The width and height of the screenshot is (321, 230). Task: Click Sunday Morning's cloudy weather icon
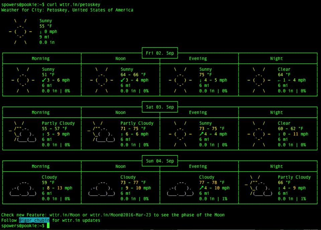pos(23,188)
